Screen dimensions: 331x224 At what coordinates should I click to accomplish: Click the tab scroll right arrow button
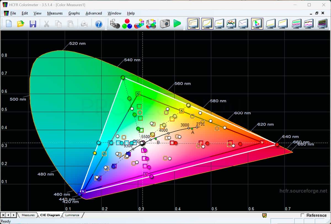pyautogui.click(x=14, y=215)
